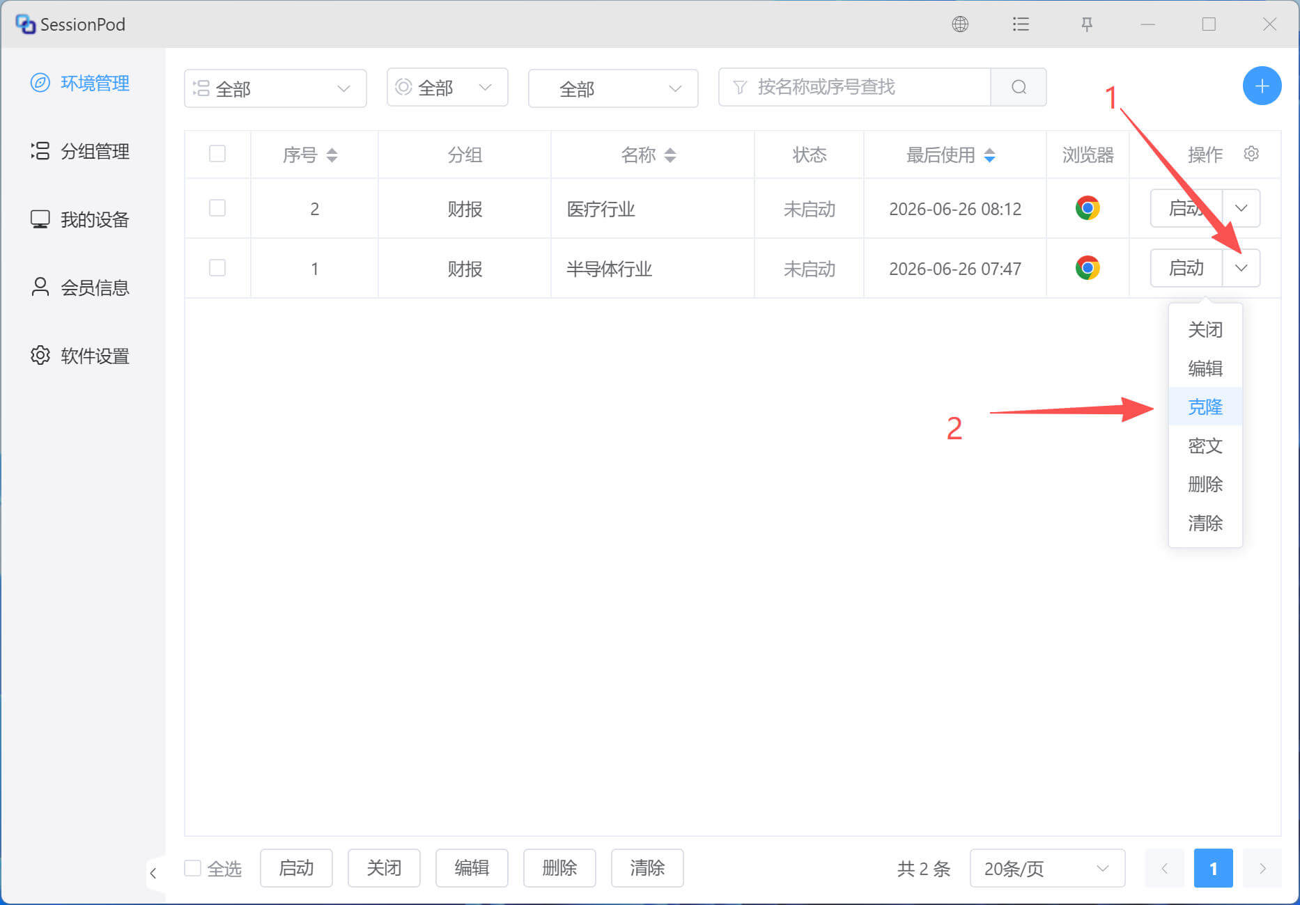Image resolution: width=1300 pixels, height=905 pixels.
Task: Toggle the 全选 checkbox at the bottom
Action: (193, 868)
